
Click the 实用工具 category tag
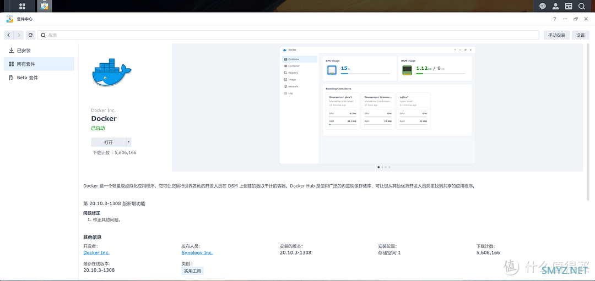(193, 271)
